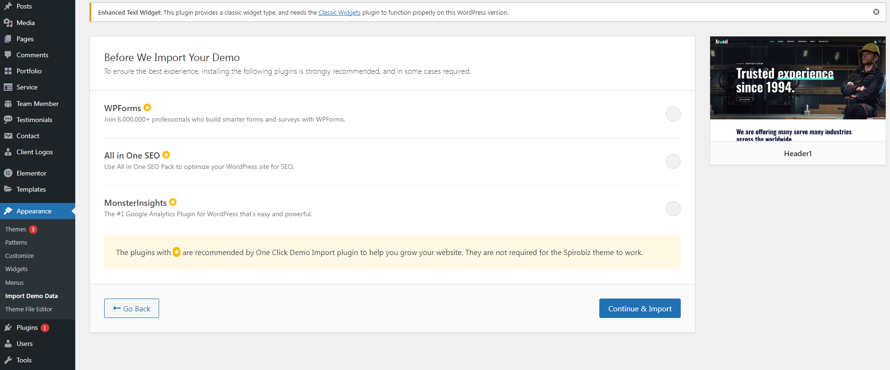Click the Comments bubble icon
The width and height of the screenshot is (890, 370).
pyautogui.click(x=8, y=55)
